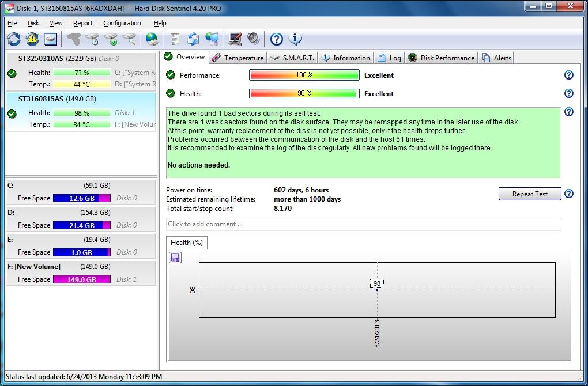Click the 34 °C temperature bar
588x386 pixels.
(x=82, y=124)
